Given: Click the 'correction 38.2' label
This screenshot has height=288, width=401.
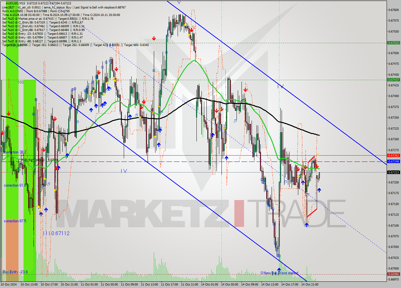Looking at the screenshot, I should point(15,152).
